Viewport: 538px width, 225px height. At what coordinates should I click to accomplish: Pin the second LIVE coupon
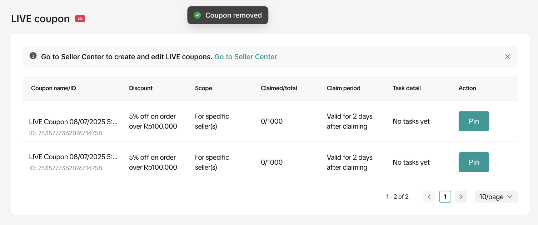(x=474, y=162)
